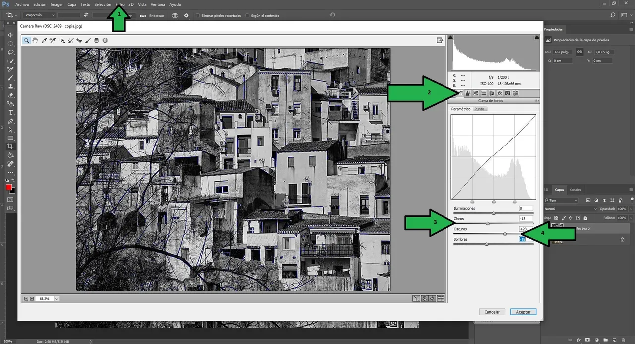Select the Horizontal Type tool

[10, 113]
